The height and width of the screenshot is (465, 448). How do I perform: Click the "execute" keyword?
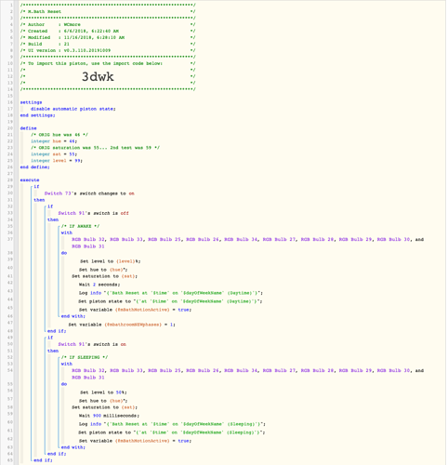(30, 180)
